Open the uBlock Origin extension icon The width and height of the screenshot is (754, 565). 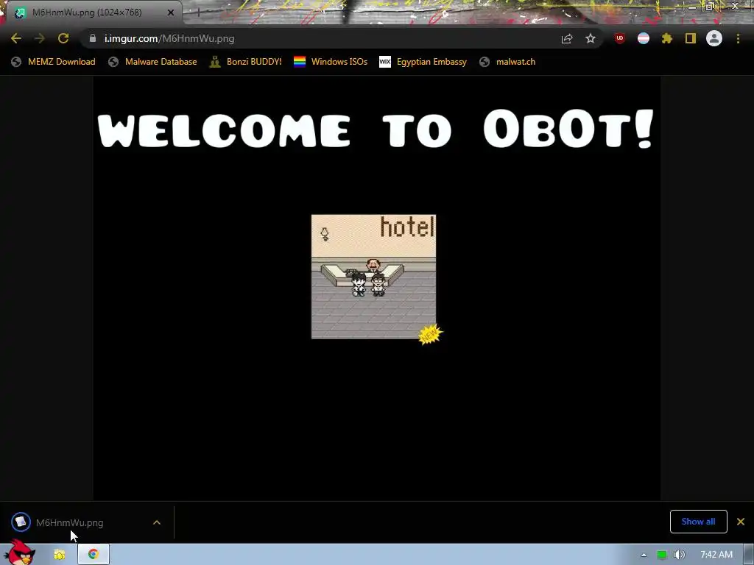(620, 38)
